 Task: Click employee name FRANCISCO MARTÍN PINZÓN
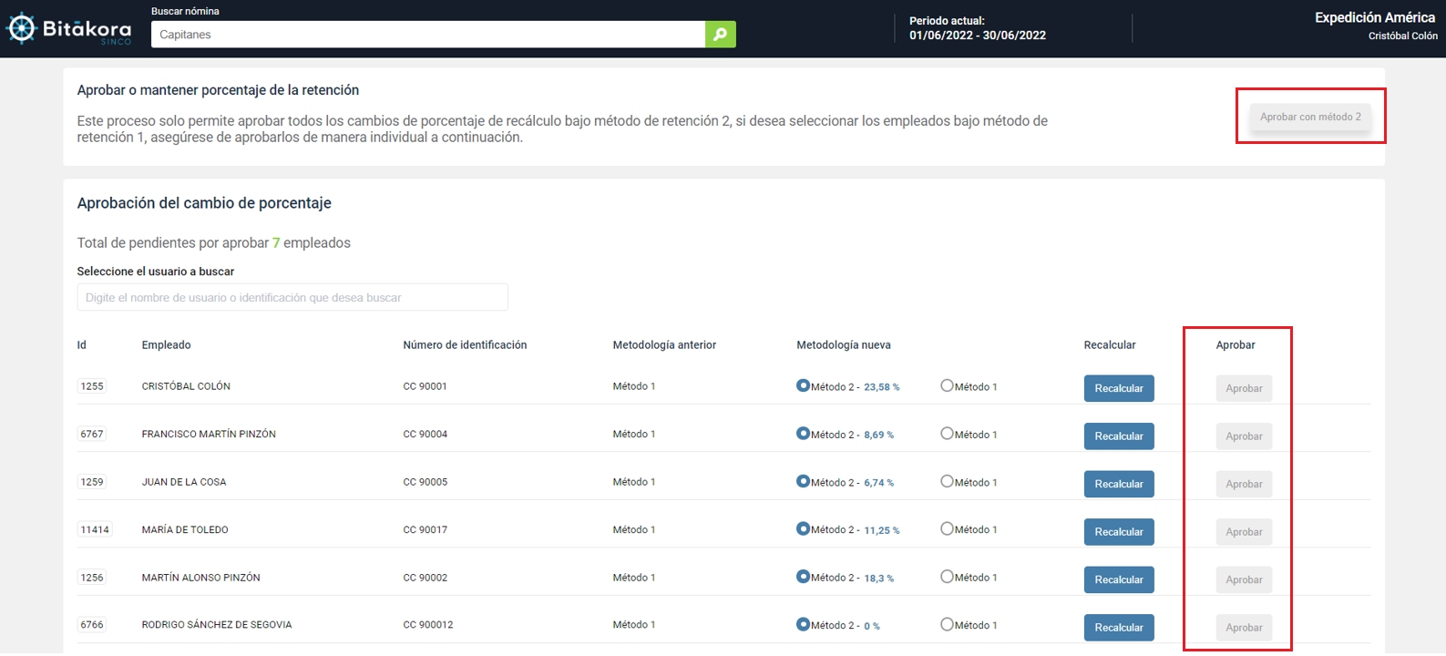(x=209, y=434)
